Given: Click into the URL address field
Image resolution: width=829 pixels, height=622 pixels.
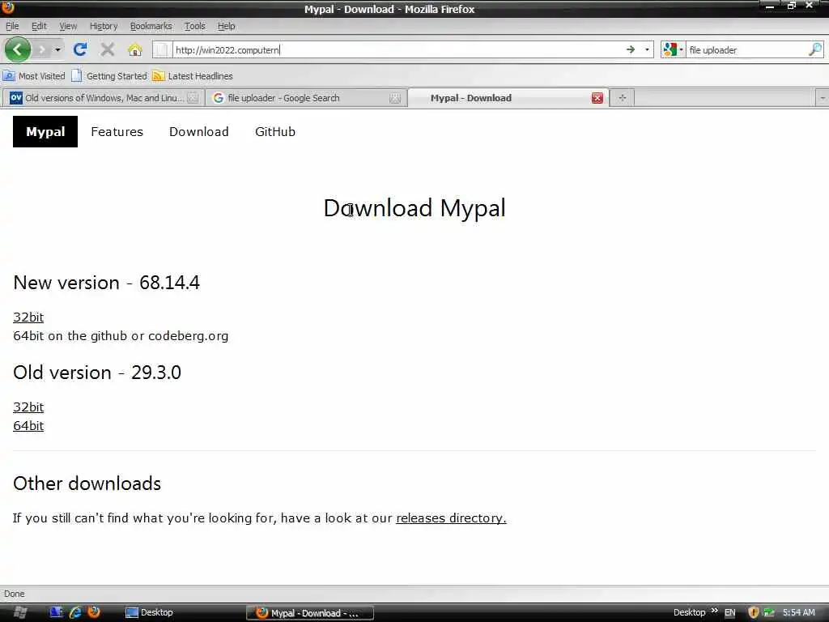Looking at the screenshot, I should (x=397, y=49).
